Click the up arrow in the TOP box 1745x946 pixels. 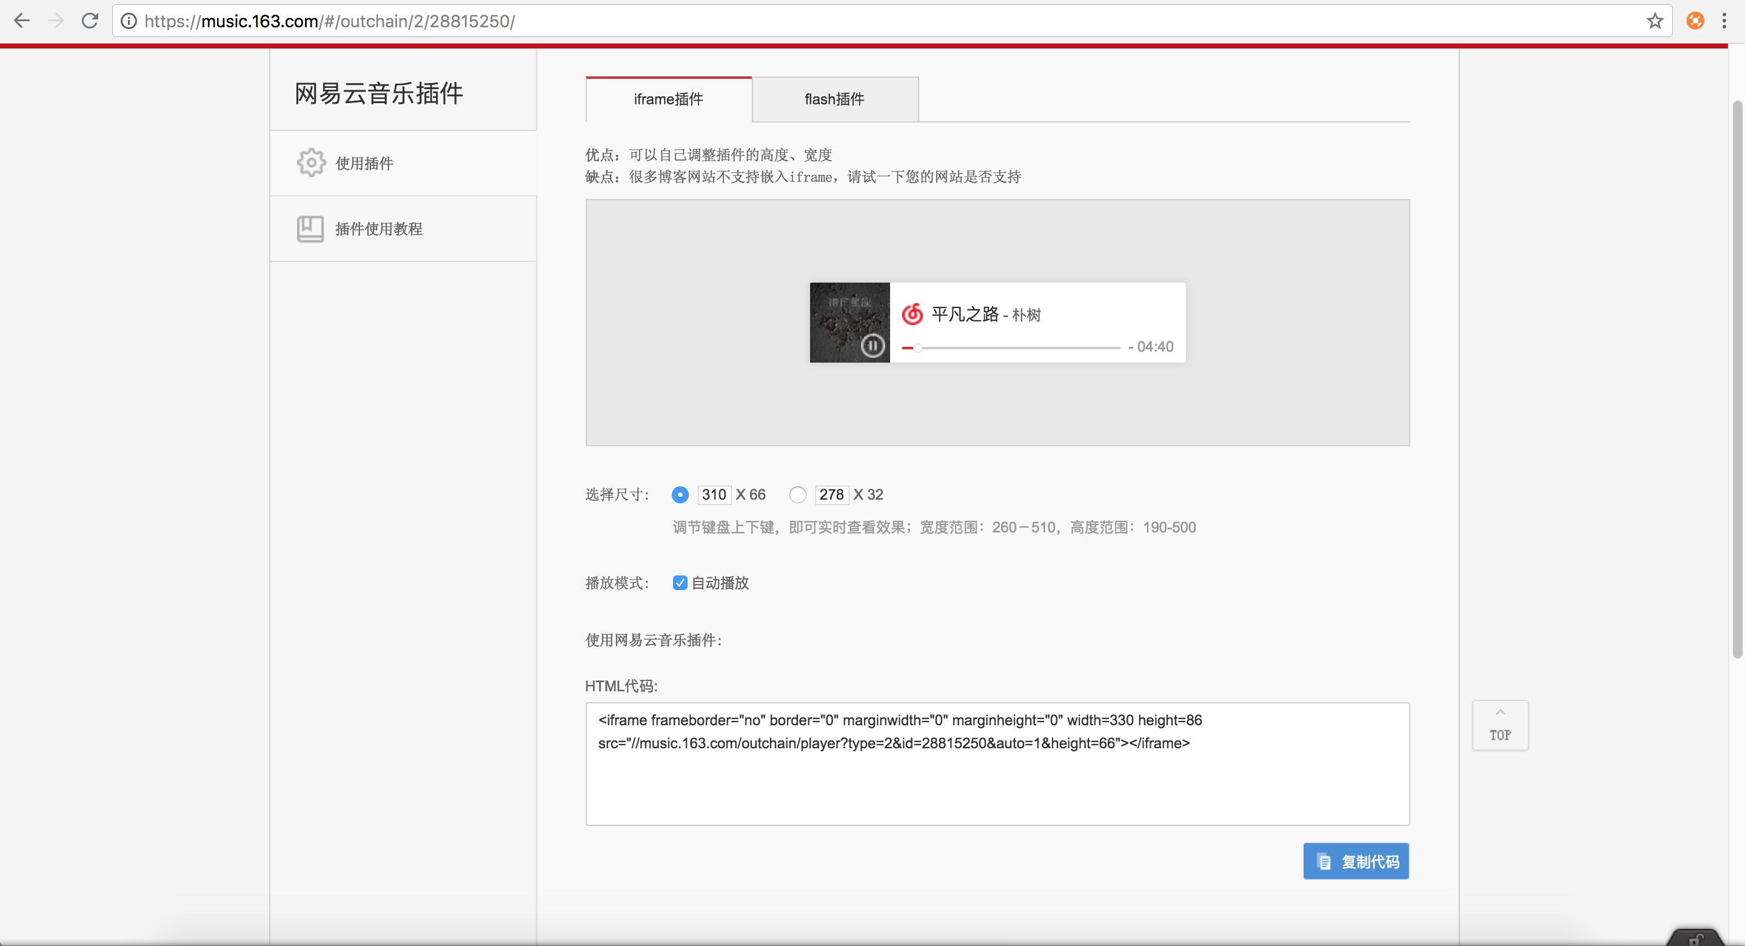pyautogui.click(x=1500, y=712)
